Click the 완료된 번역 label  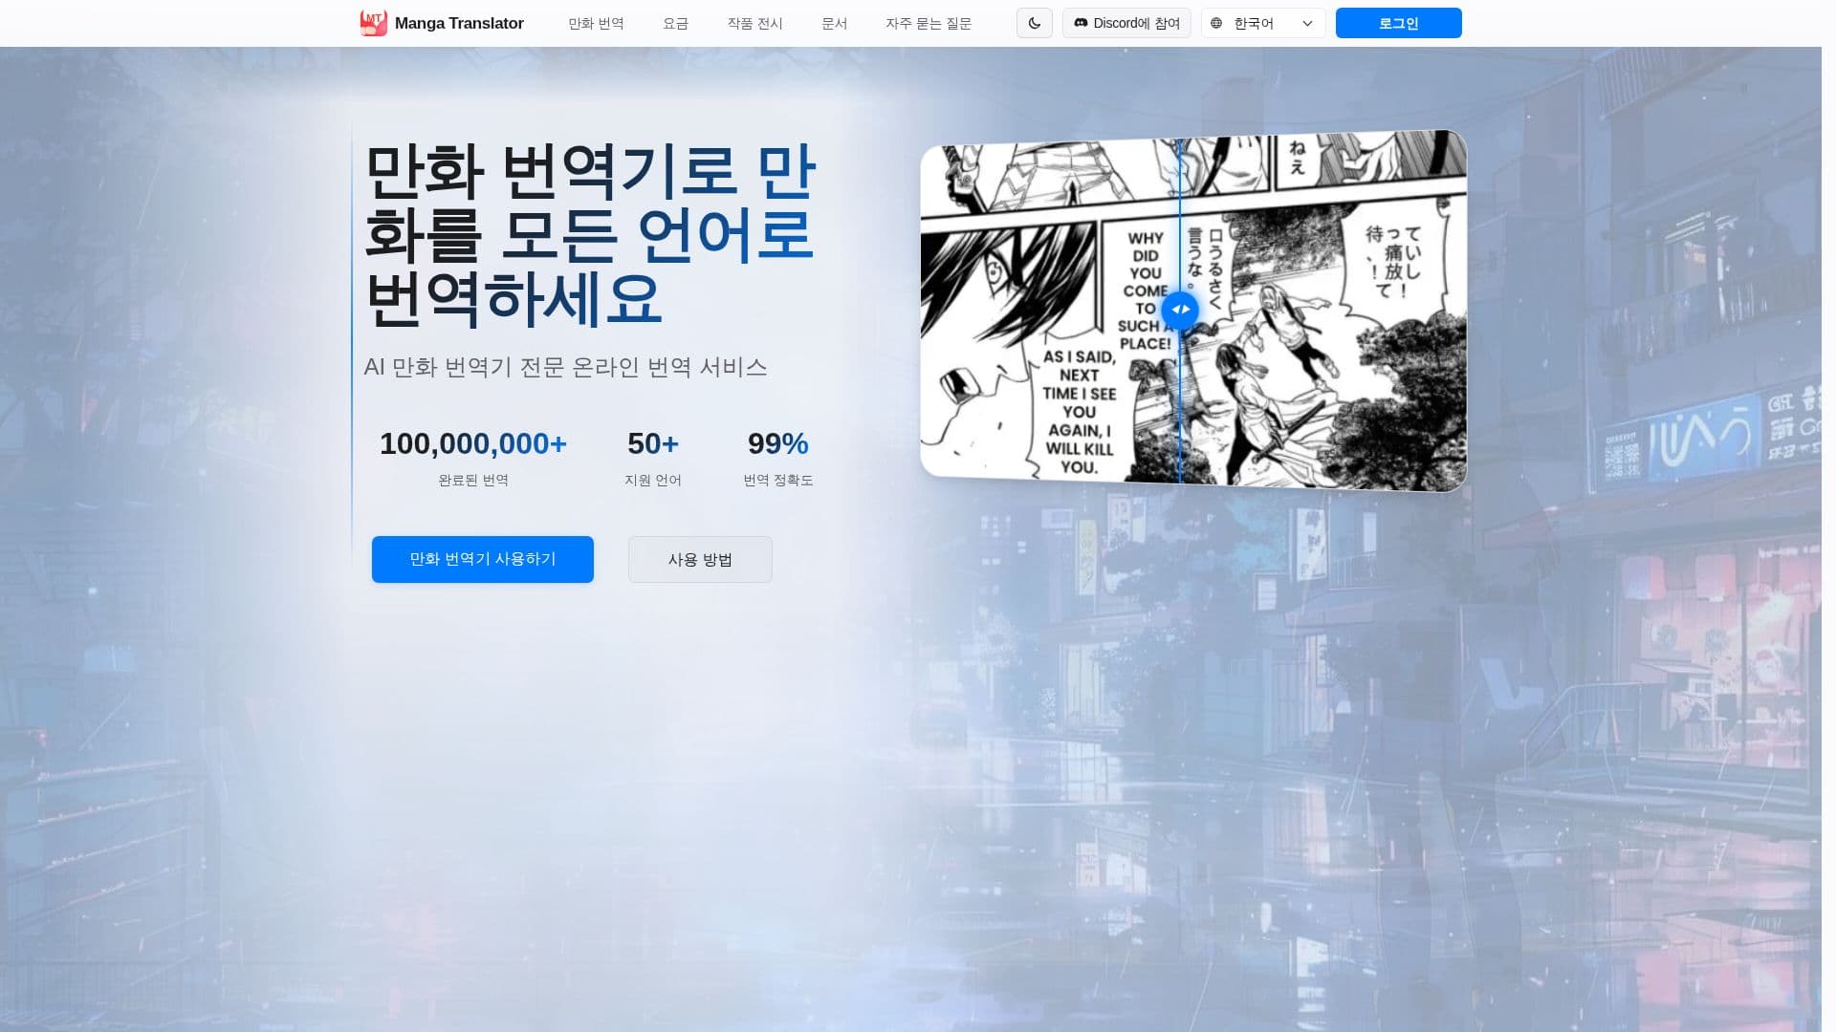pos(473,480)
